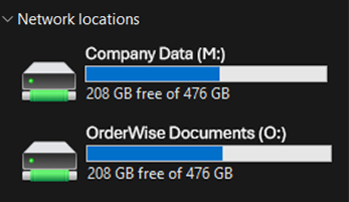Click the Company Data (M:) drive name
349x202 pixels.
coord(155,54)
